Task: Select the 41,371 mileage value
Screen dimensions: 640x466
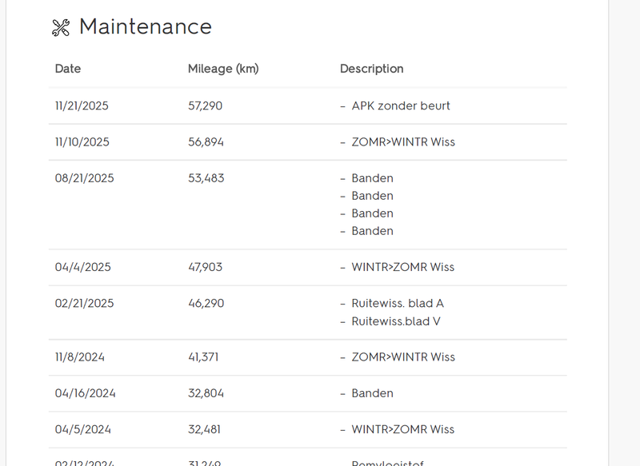Action: click(x=203, y=357)
